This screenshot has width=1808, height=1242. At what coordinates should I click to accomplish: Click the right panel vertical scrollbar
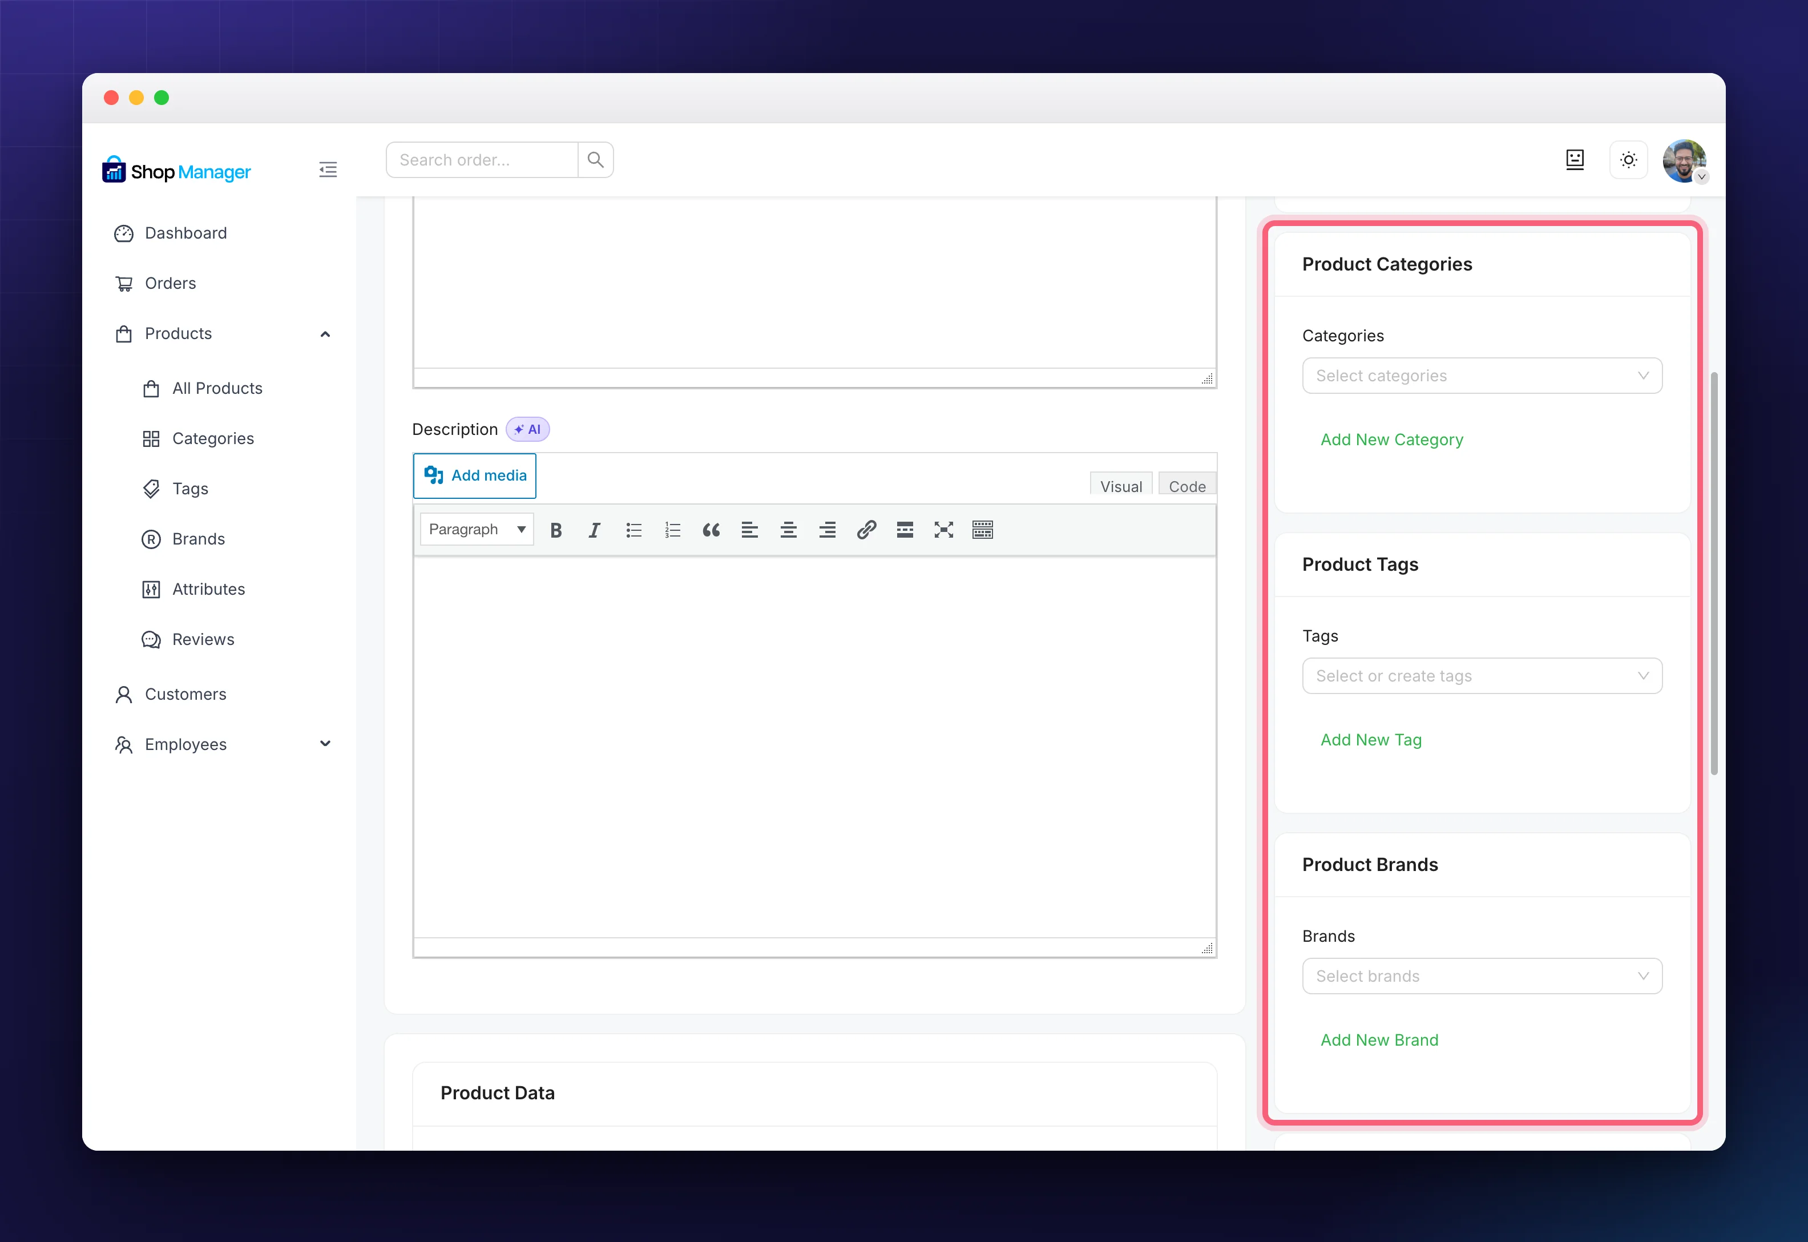[x=1714, y=574]
